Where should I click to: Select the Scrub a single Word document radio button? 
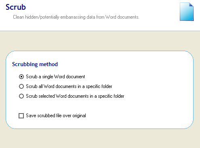[x=21, y=77]
